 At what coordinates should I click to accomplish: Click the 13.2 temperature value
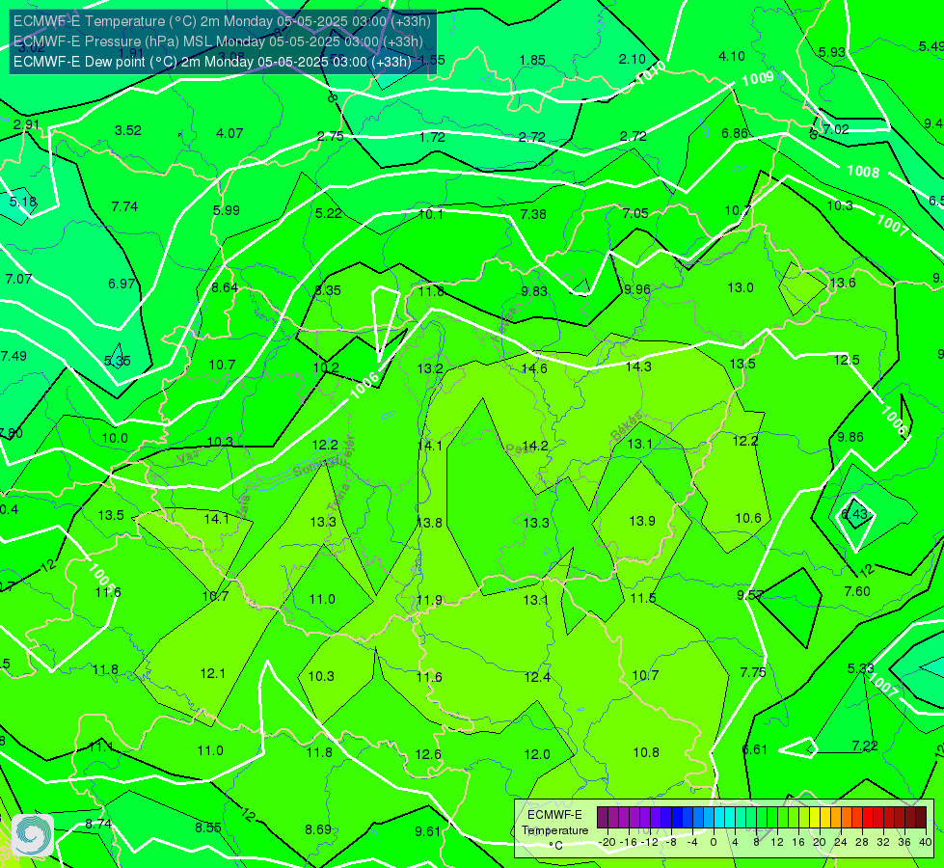(x=430, y=368)
